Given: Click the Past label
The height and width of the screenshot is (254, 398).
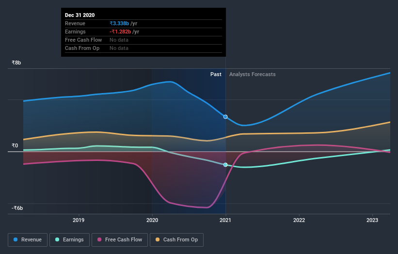Looking at the screenshot, I should point(216,74).
